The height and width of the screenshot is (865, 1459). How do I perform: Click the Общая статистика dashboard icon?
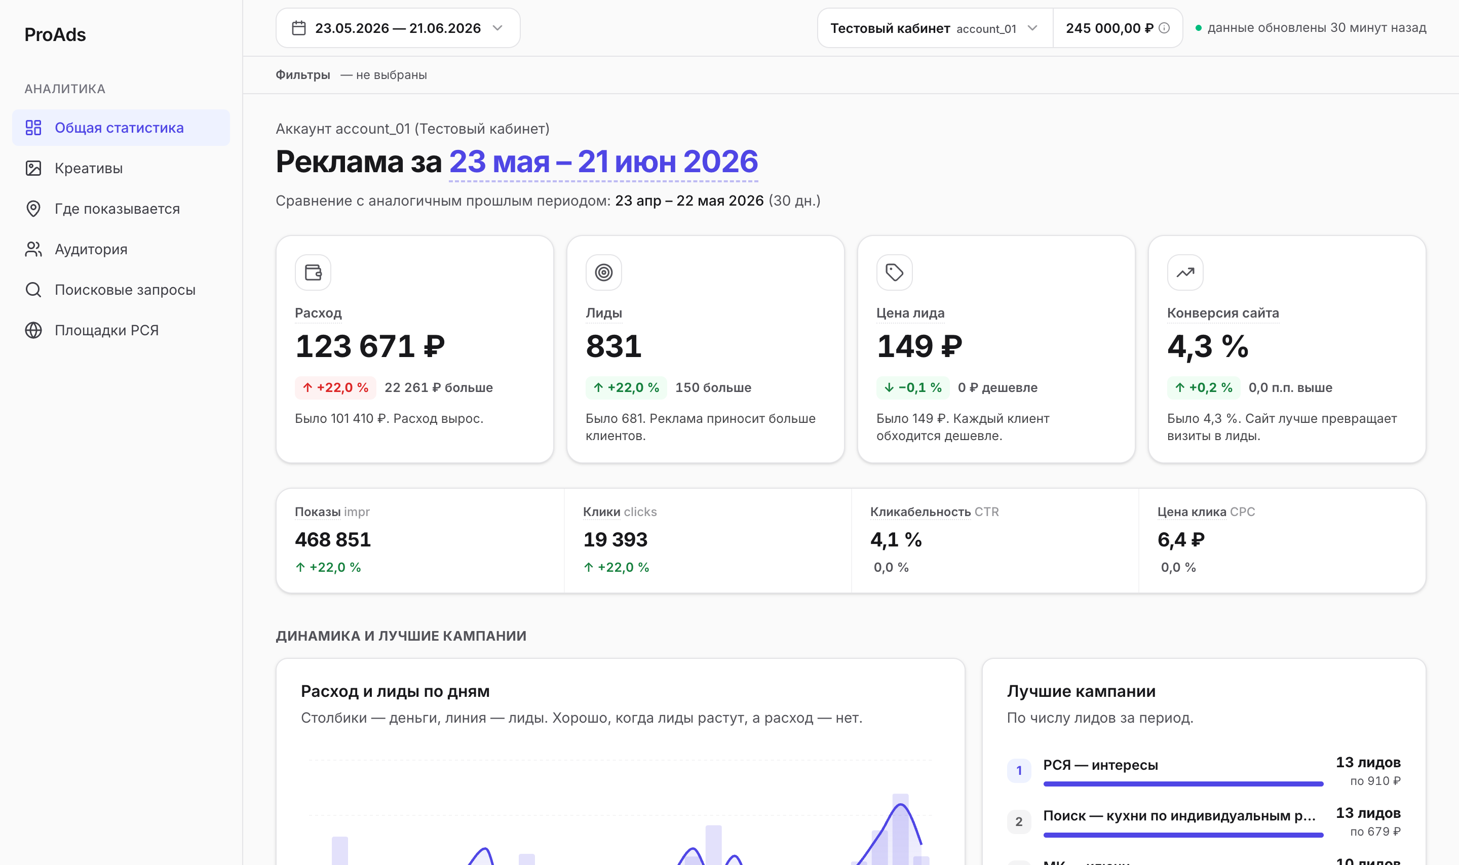[x=33, y=128]
